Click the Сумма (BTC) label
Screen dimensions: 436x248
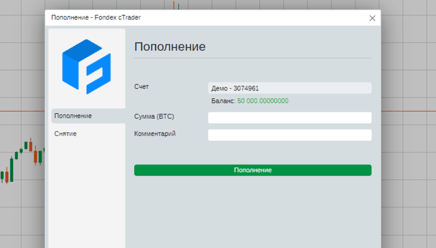tap(154, 117)
